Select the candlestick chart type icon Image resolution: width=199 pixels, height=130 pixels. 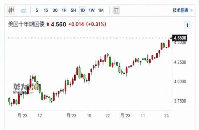[11, 10]
